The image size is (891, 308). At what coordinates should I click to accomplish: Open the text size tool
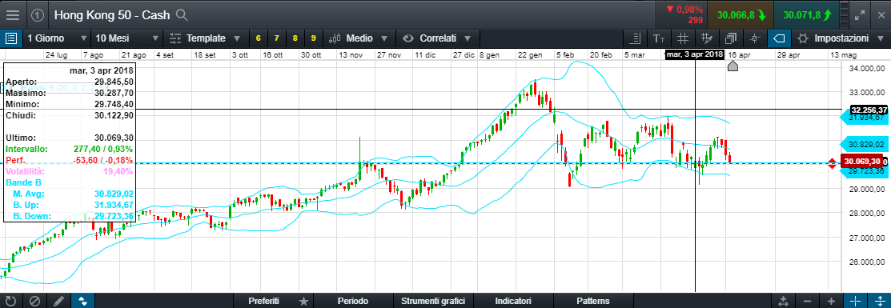(659, 38)
